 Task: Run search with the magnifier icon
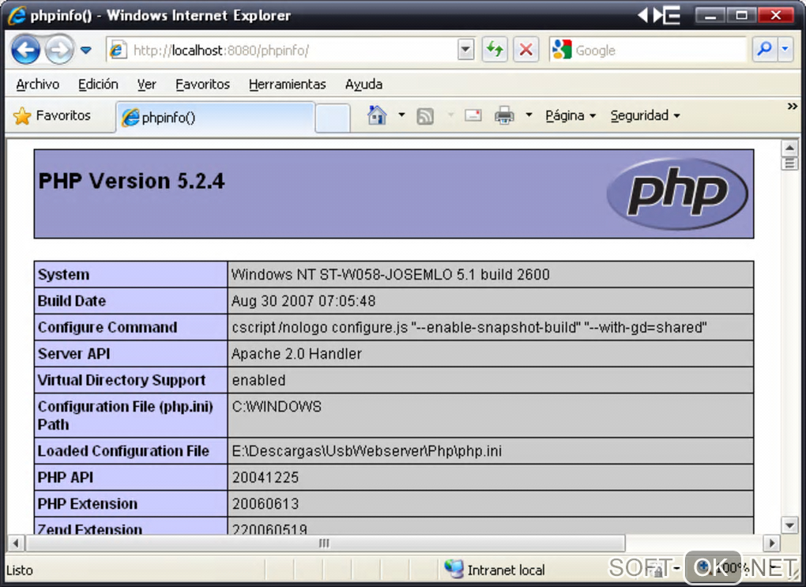click(764, 50)
